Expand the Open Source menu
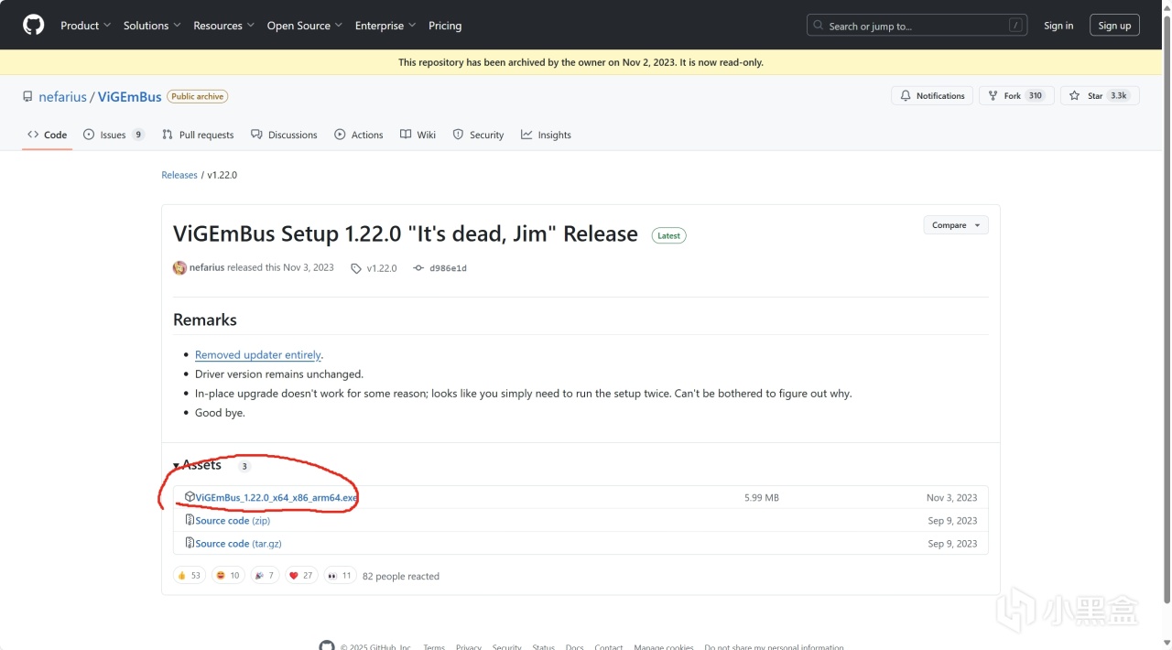The width and height of the screenshot is (1172, 650). tap(305, 26)
